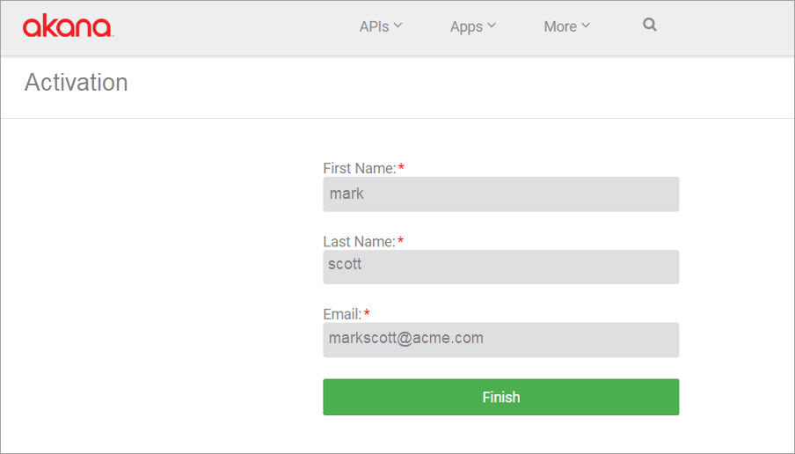Screen dimensions: 795x454
Task: Click the red asterisk beside Last Name
Action: click(x=400, y=240)
